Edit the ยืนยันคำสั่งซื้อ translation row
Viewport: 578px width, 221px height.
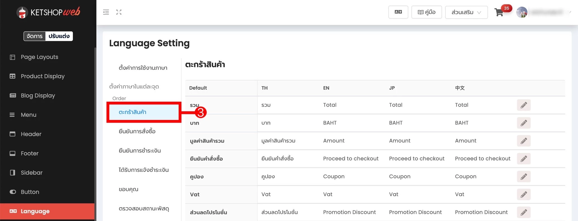point(524,158)
